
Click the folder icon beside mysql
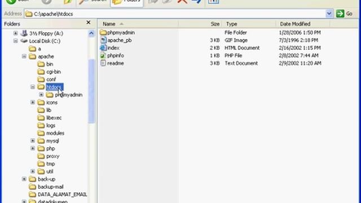pyautogui.click(x=41, y=140)
